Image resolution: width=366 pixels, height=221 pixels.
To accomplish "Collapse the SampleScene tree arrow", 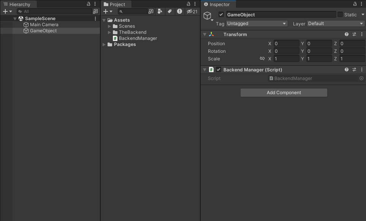I will point(15,19).
